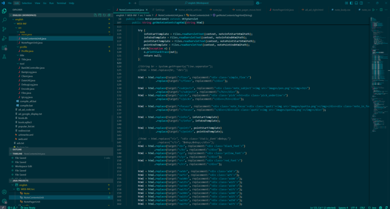This screenshot has height=209, width=390.
Task: Click Ln 123, Col 1 cursor position
Action: coord(322,207)
